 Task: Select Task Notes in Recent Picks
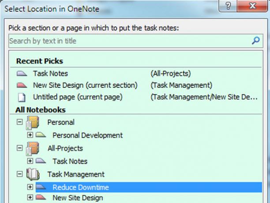point(50,74)
